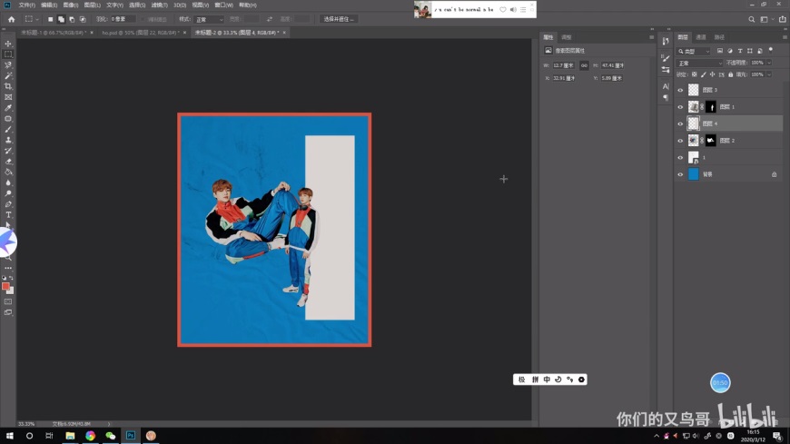Viewport: 790px width, 444px height.
Task: Swap the width and height values
Action: coord(270,19)
